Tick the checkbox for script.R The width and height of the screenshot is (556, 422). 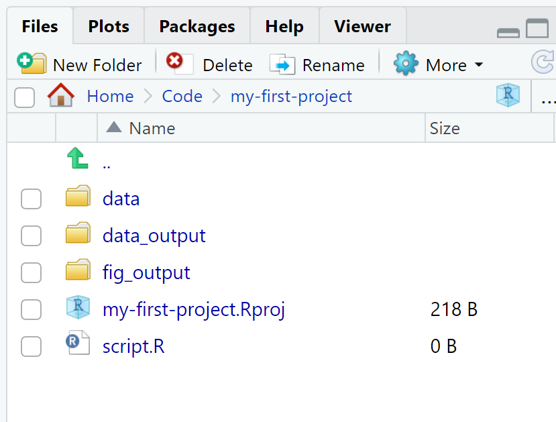(x=32, y=346)
